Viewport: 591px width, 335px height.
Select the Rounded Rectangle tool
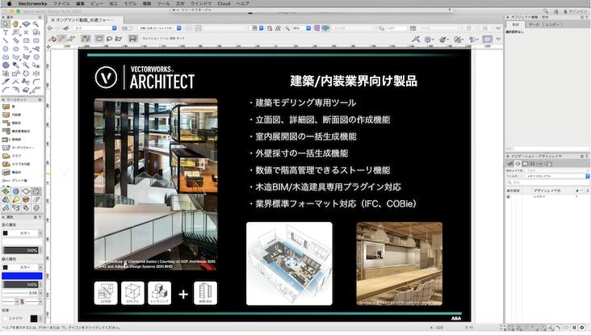tap(36, 40)
